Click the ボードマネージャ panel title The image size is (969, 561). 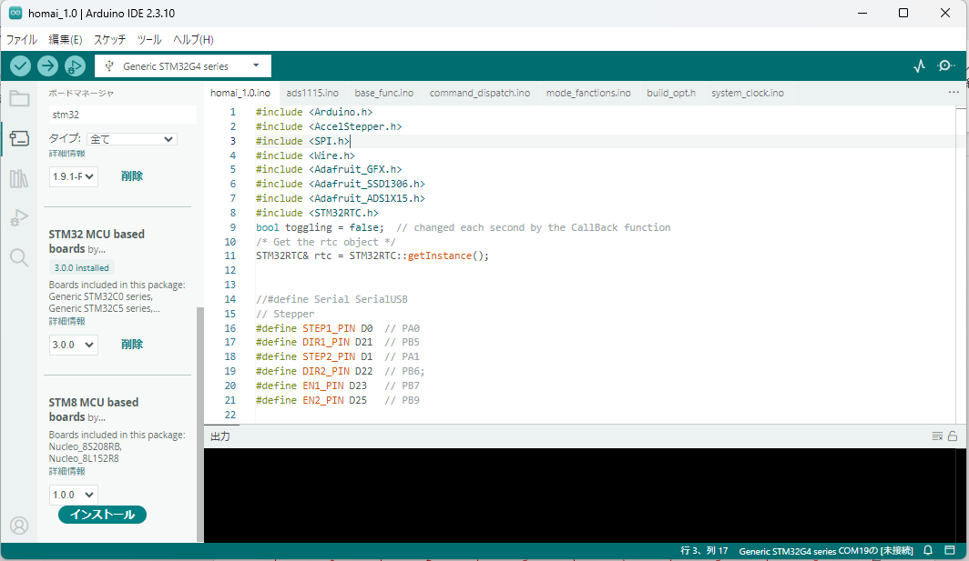point(81,93)
